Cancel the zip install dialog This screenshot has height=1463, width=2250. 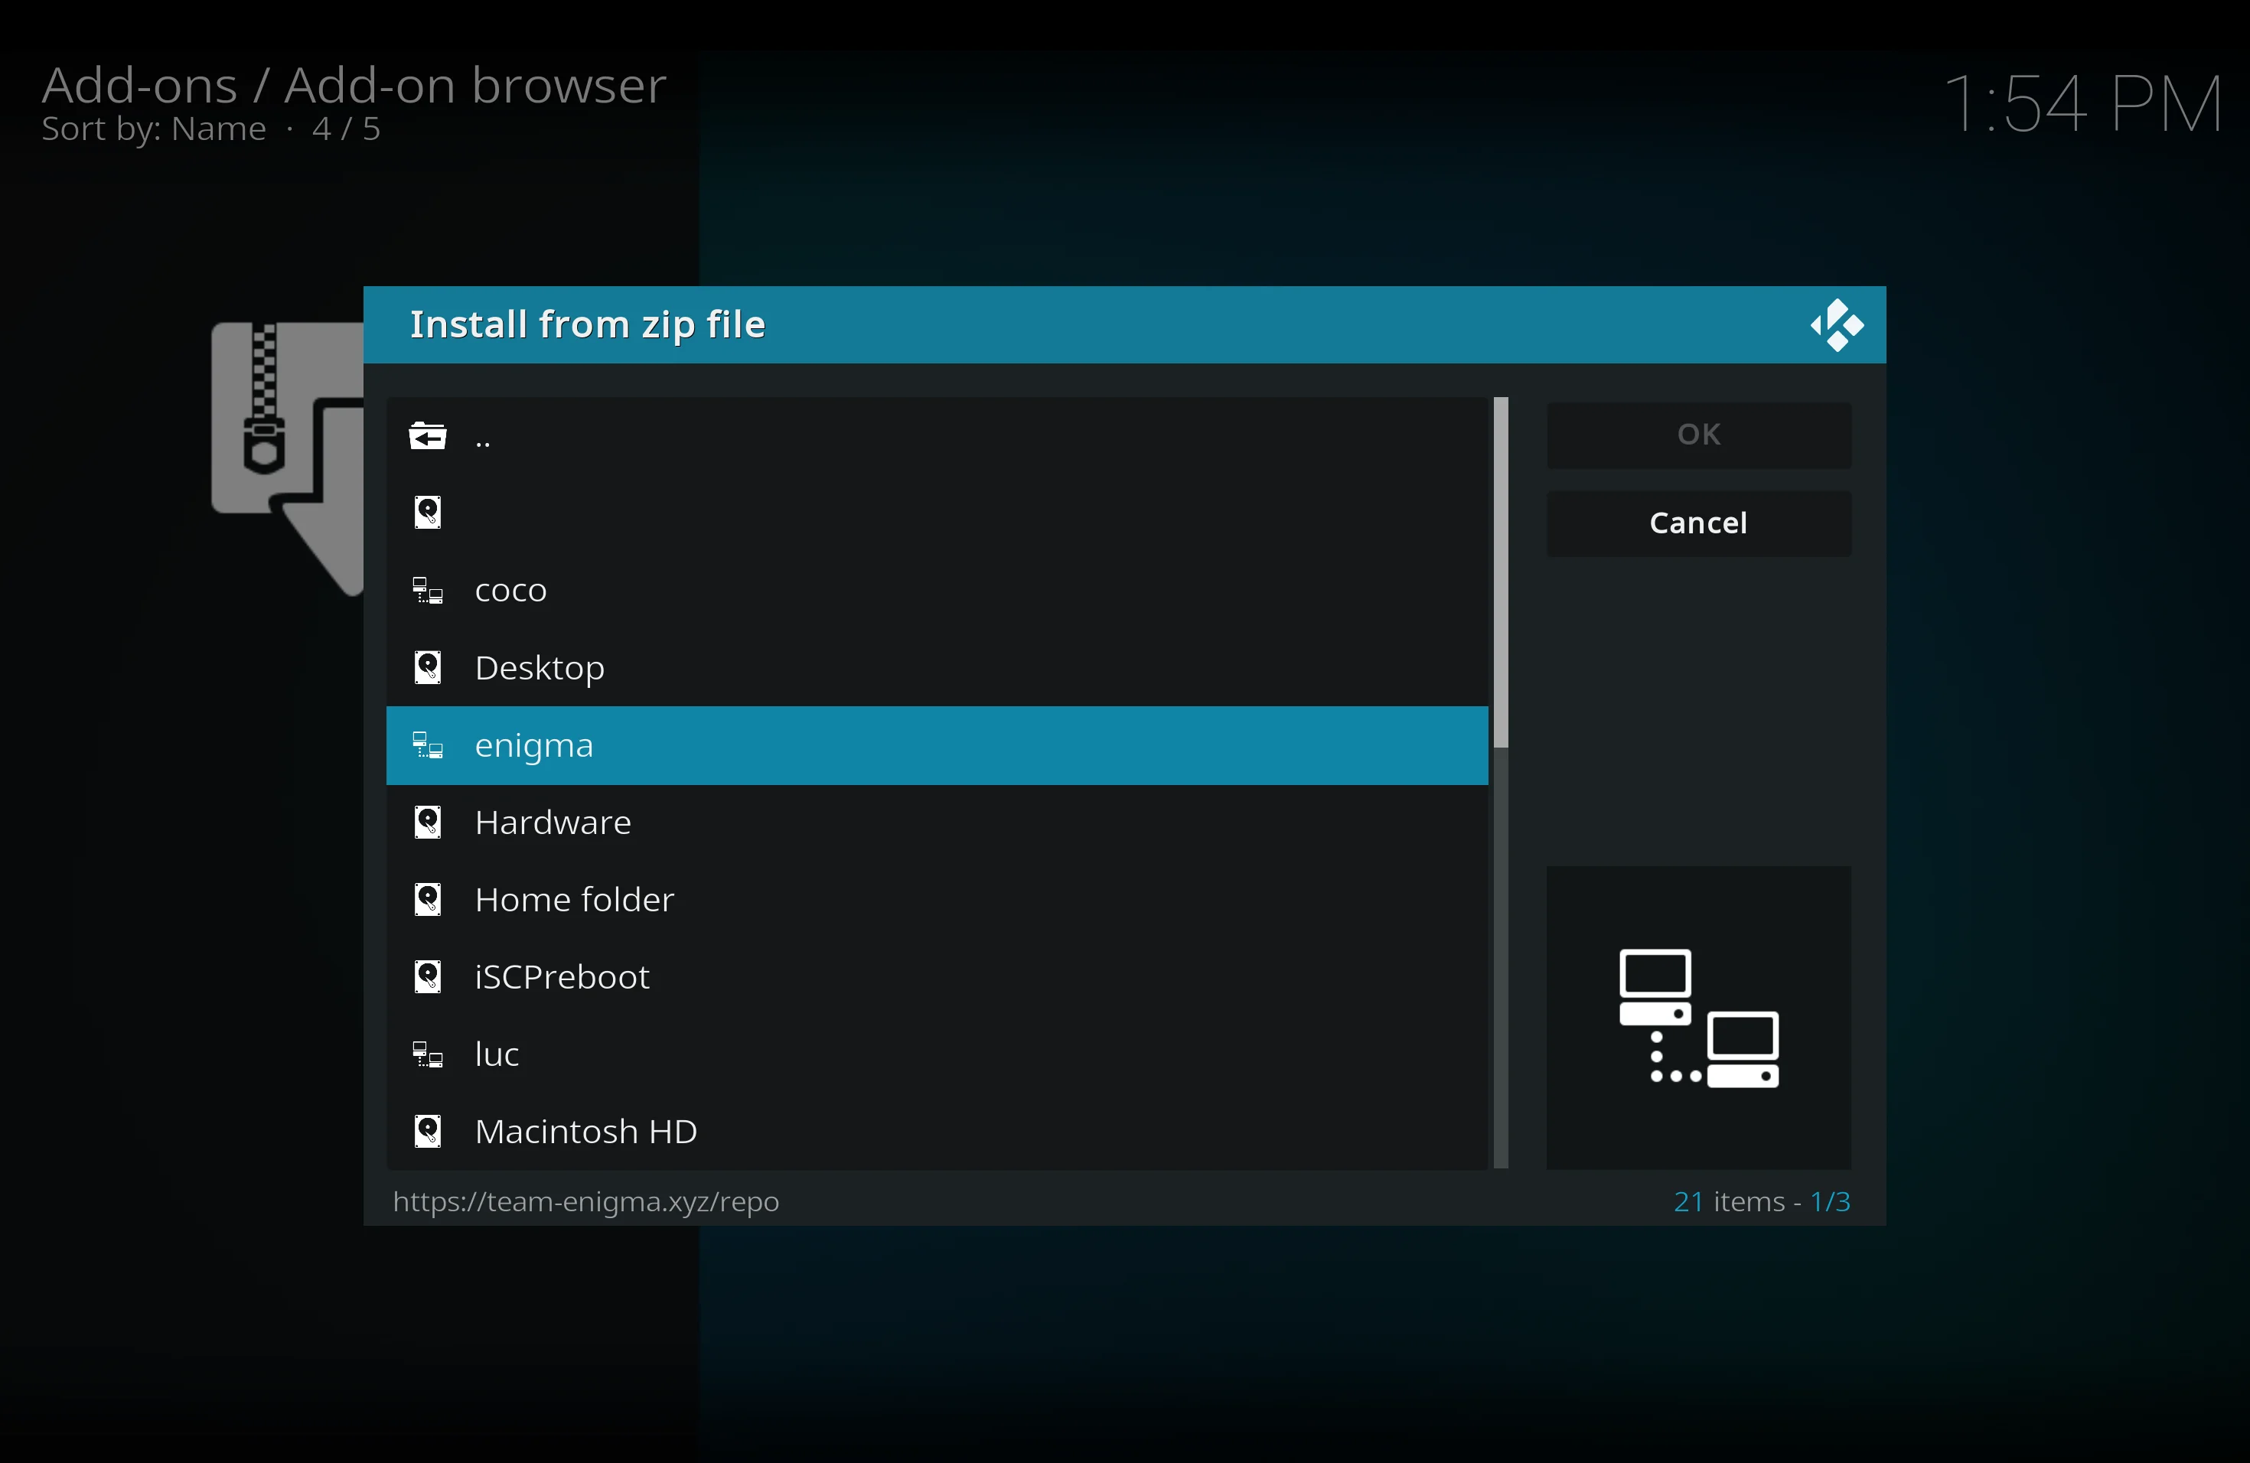click(x=1699, y=523)
